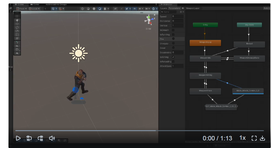Select the Rect transform tool

tap(17, 35)
